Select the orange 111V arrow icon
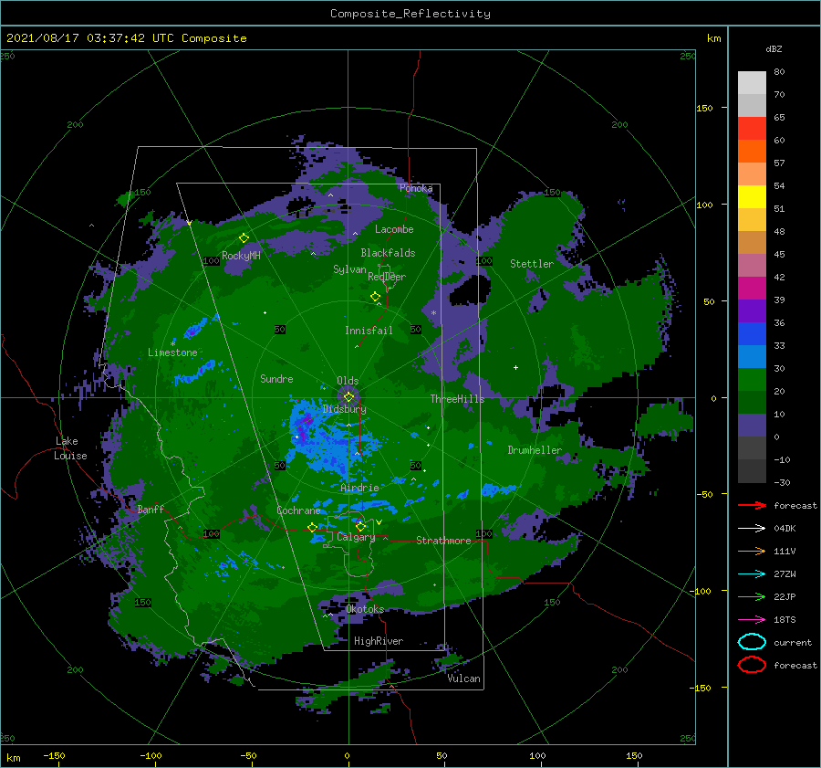This screenshot has height=768, width=821. tap(752, 551)
